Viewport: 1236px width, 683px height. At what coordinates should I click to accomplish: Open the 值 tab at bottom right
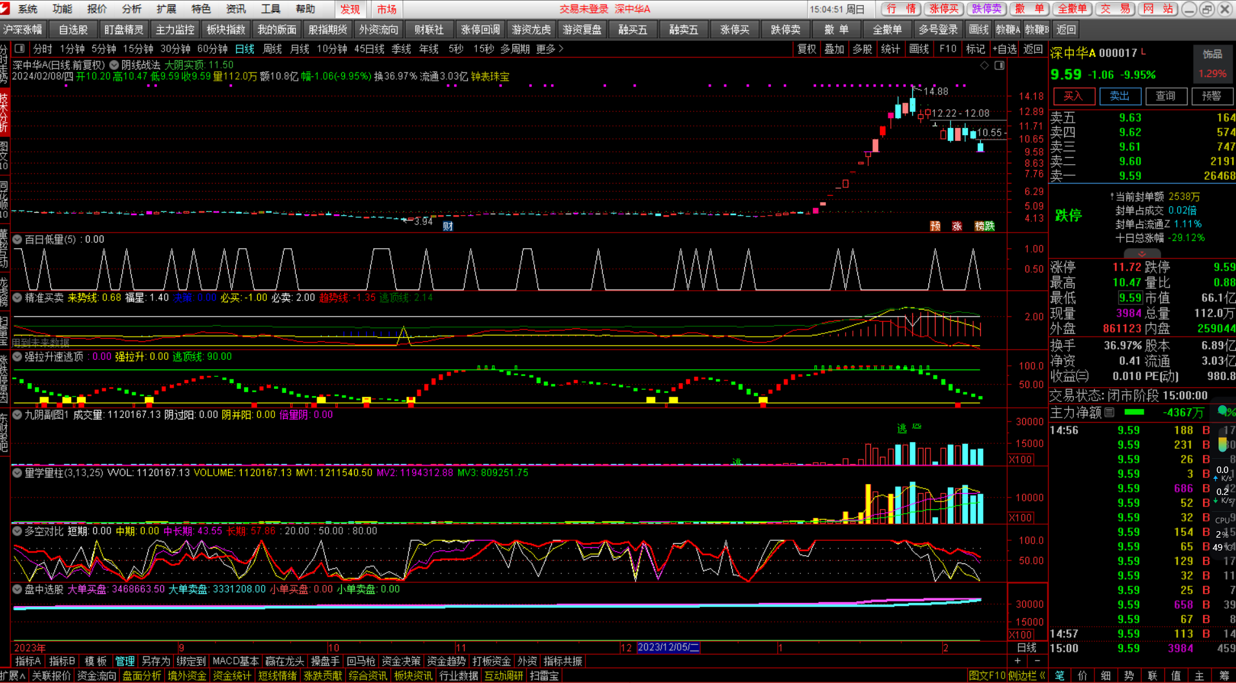(1176, 676)
